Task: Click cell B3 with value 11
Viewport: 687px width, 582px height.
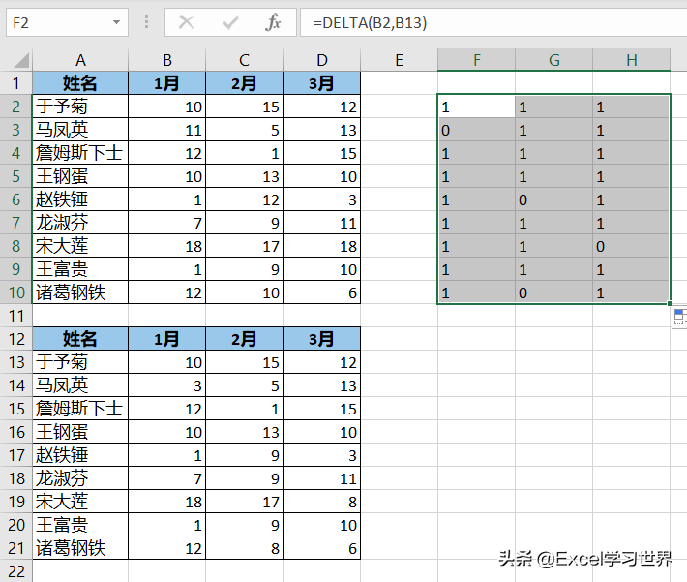Action: tap(167, 130)
